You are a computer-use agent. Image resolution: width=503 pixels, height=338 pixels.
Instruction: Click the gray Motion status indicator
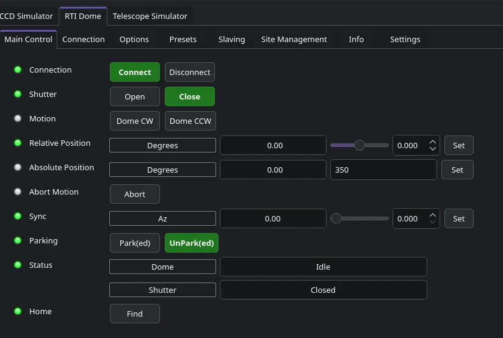coord(18,118)
